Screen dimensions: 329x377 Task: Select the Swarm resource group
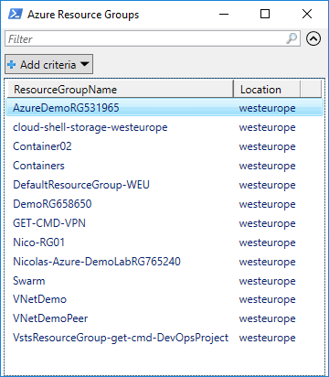164,281
